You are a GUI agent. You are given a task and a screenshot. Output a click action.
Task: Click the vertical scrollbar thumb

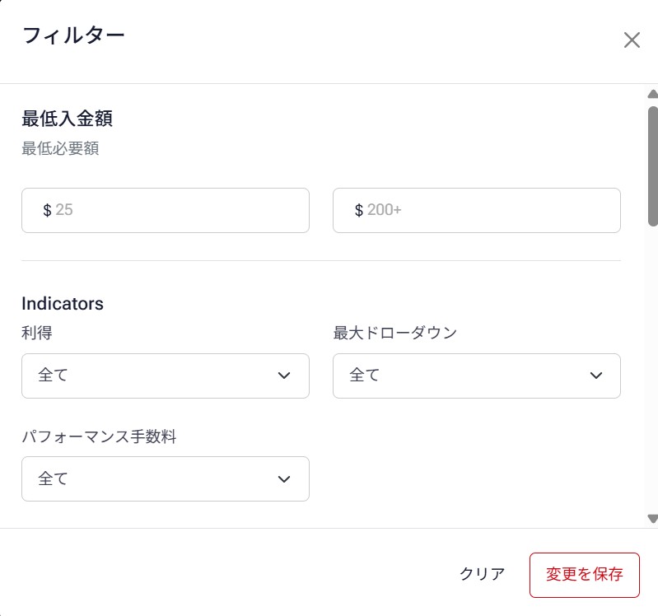point(652,165)
